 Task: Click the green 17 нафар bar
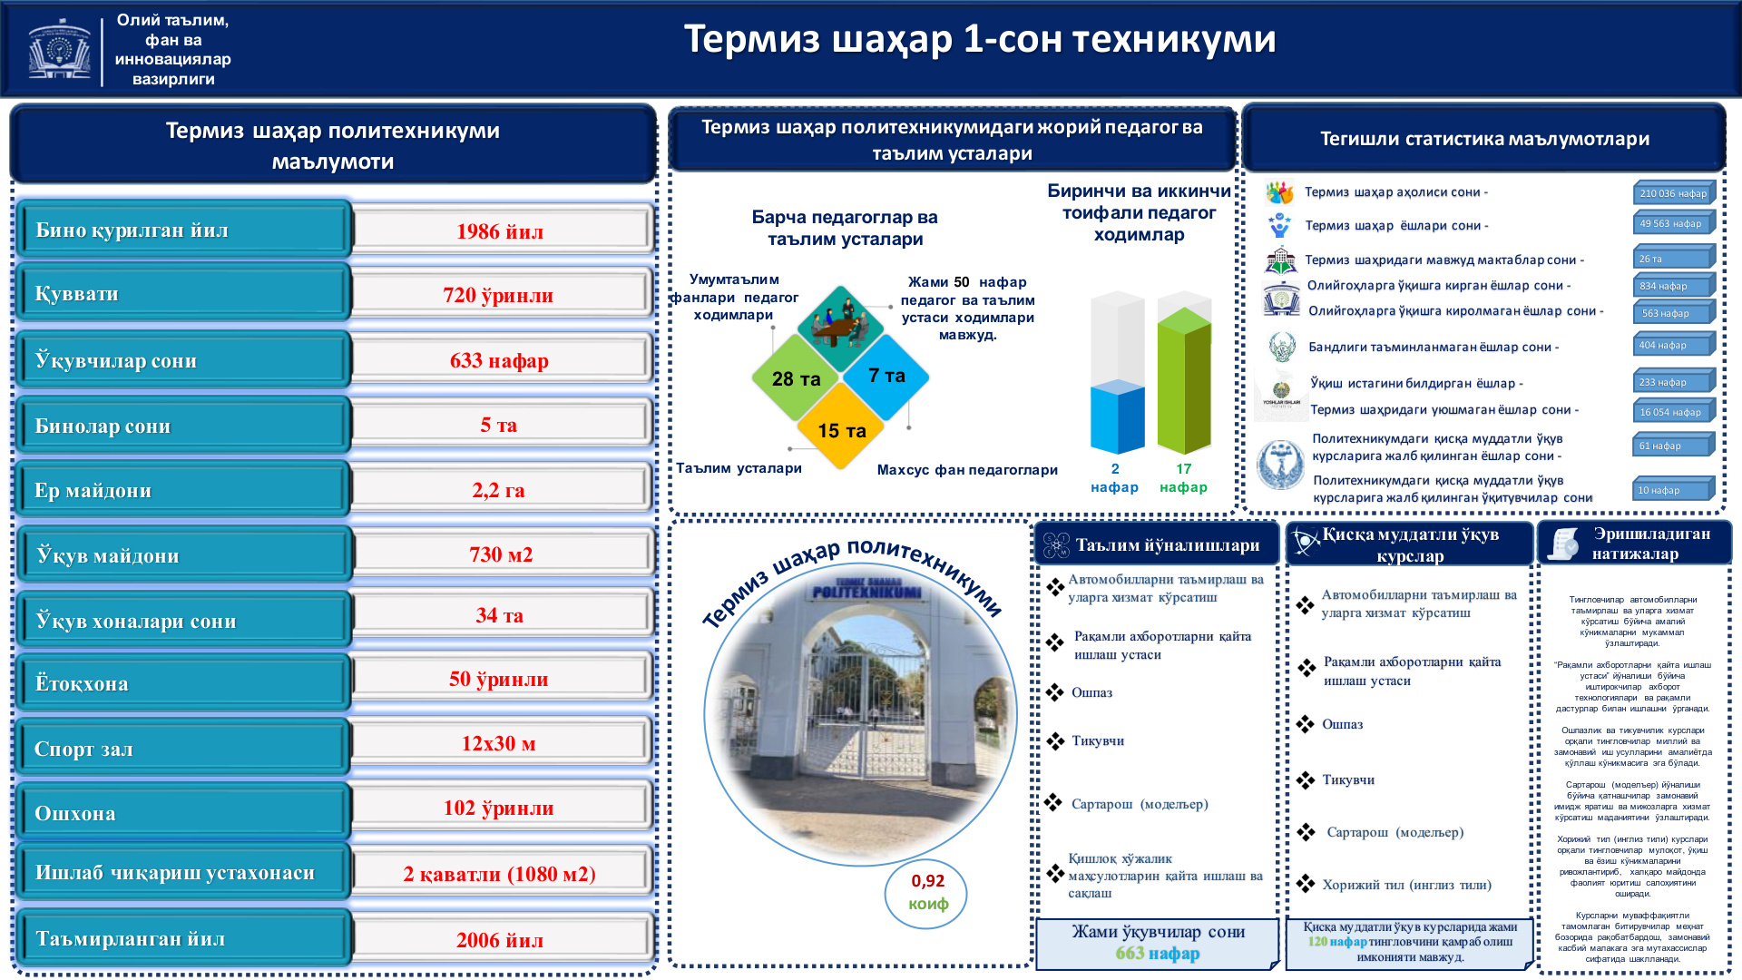[x=1184, y=380]
